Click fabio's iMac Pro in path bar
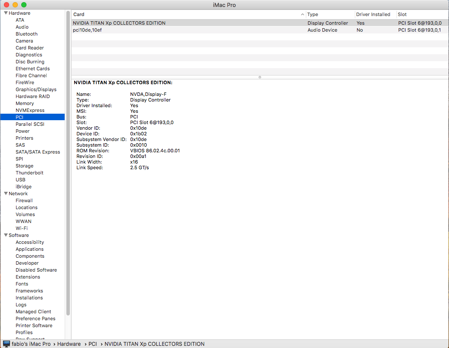Viewport: 449px width, 348px height. [31, 344]
